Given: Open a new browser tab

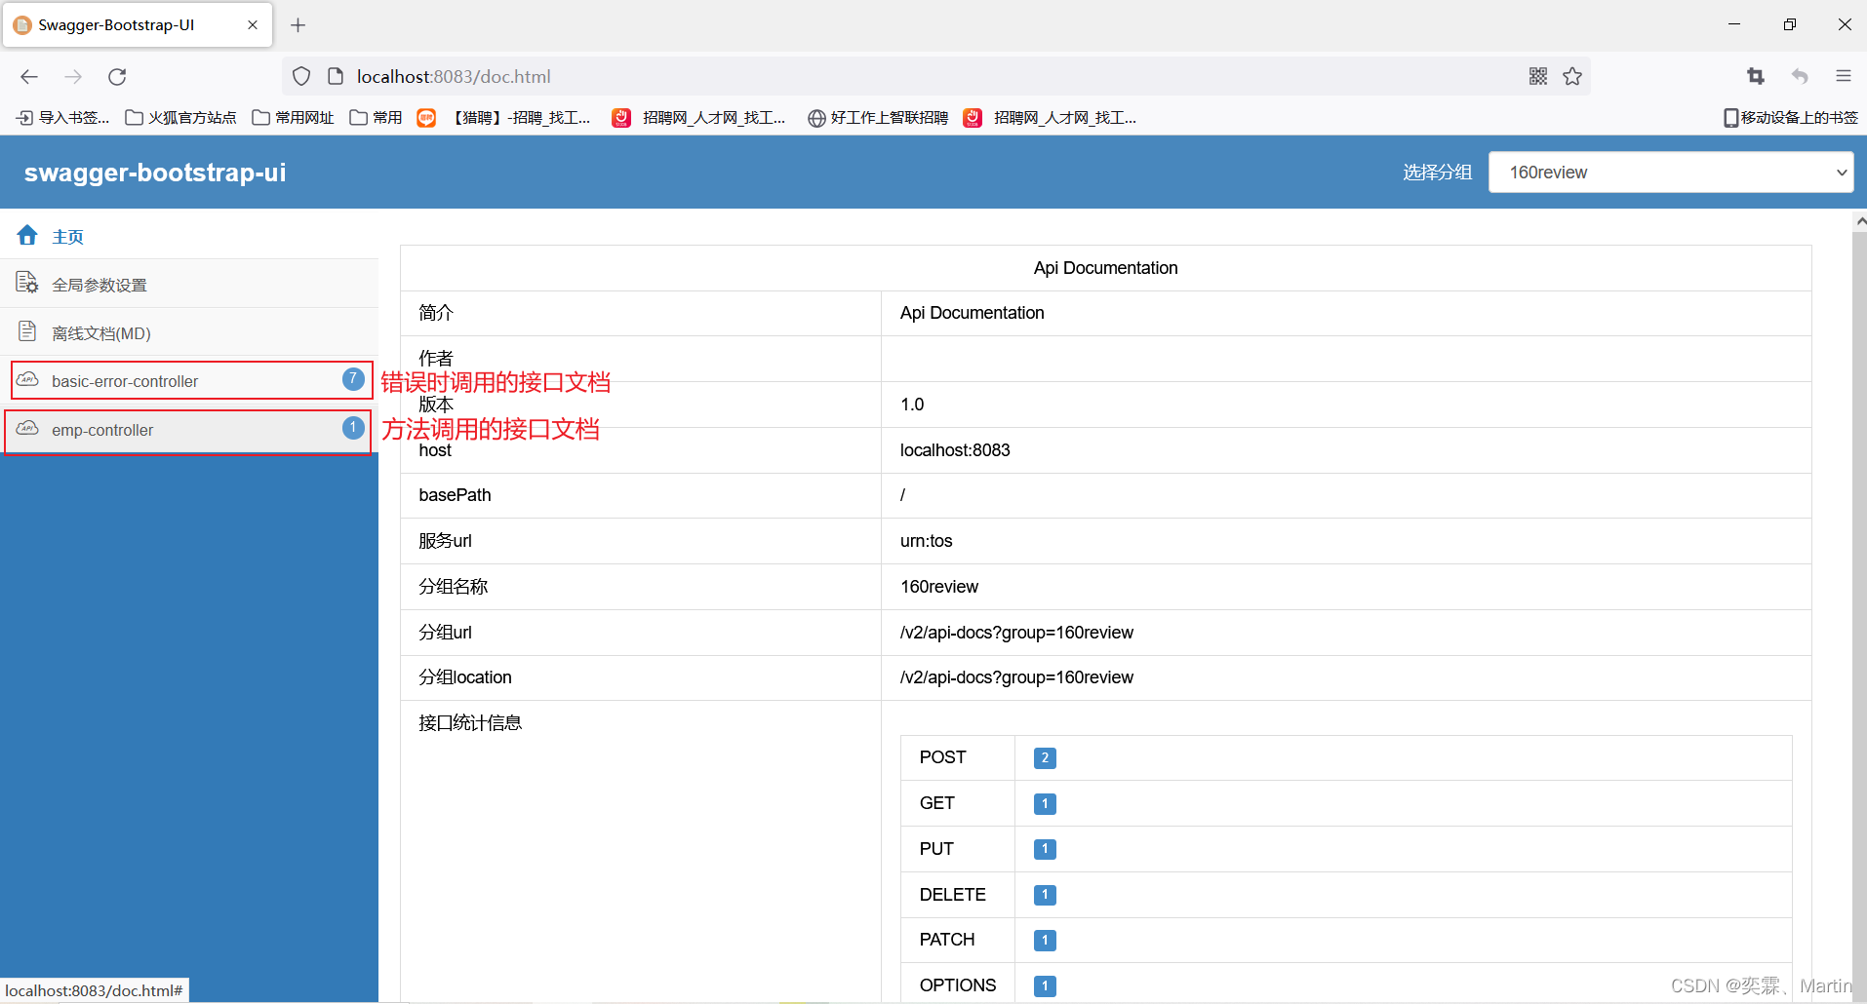Looking at the screenshot, I should tap(298, 24).
